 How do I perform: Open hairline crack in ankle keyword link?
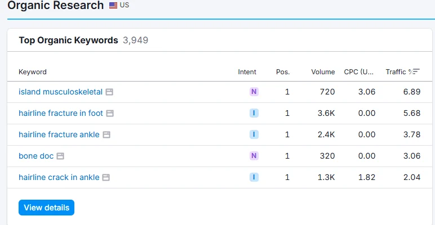pos(59,177)
